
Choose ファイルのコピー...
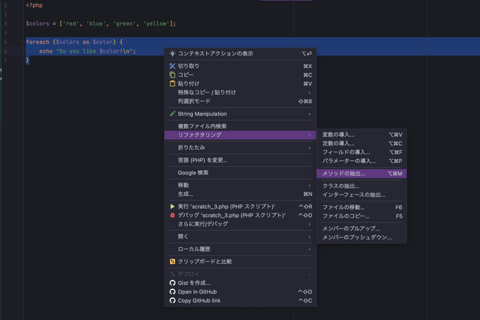[x=362, y=216]
